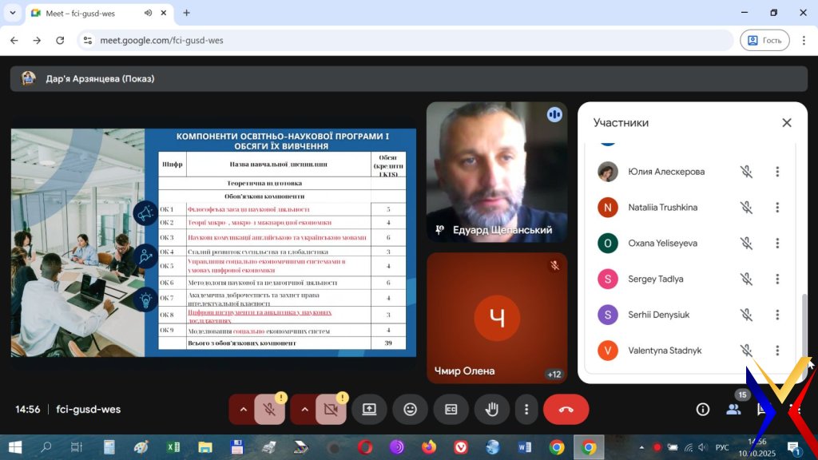Screen dimensions: 818x460
Task: Open more actions for Sergey Tadlya
Action: coord(777,280)
